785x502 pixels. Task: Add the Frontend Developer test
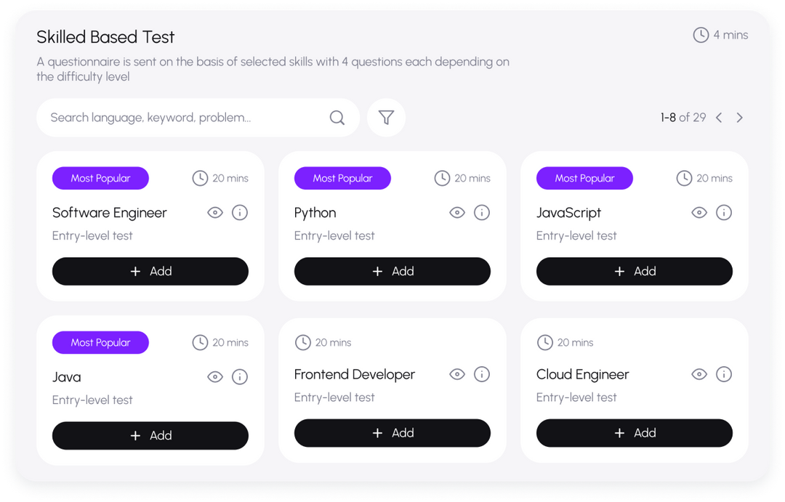point(392,433)
